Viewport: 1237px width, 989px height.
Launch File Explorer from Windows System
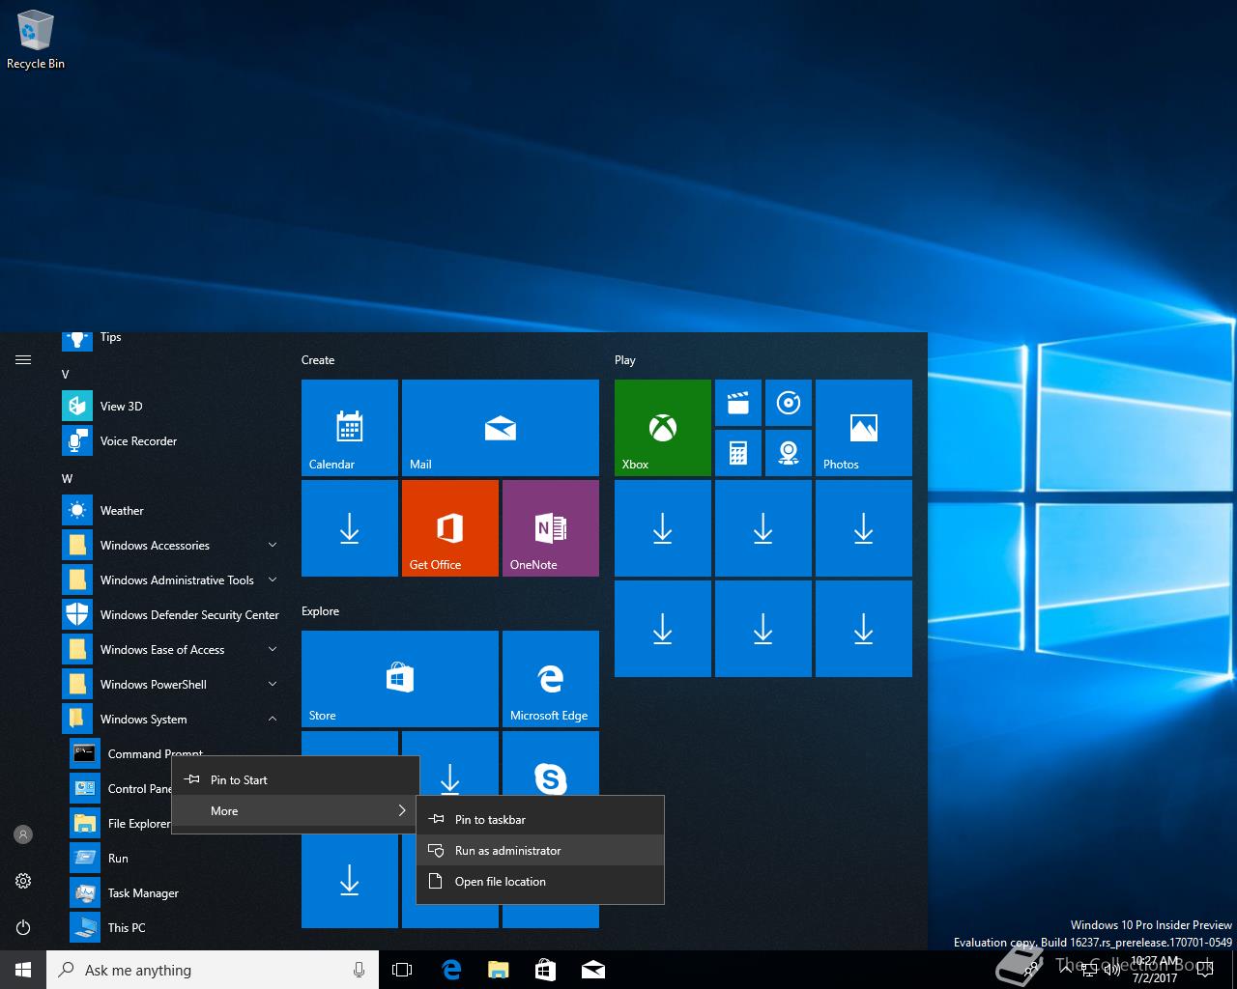pos(121,823)
